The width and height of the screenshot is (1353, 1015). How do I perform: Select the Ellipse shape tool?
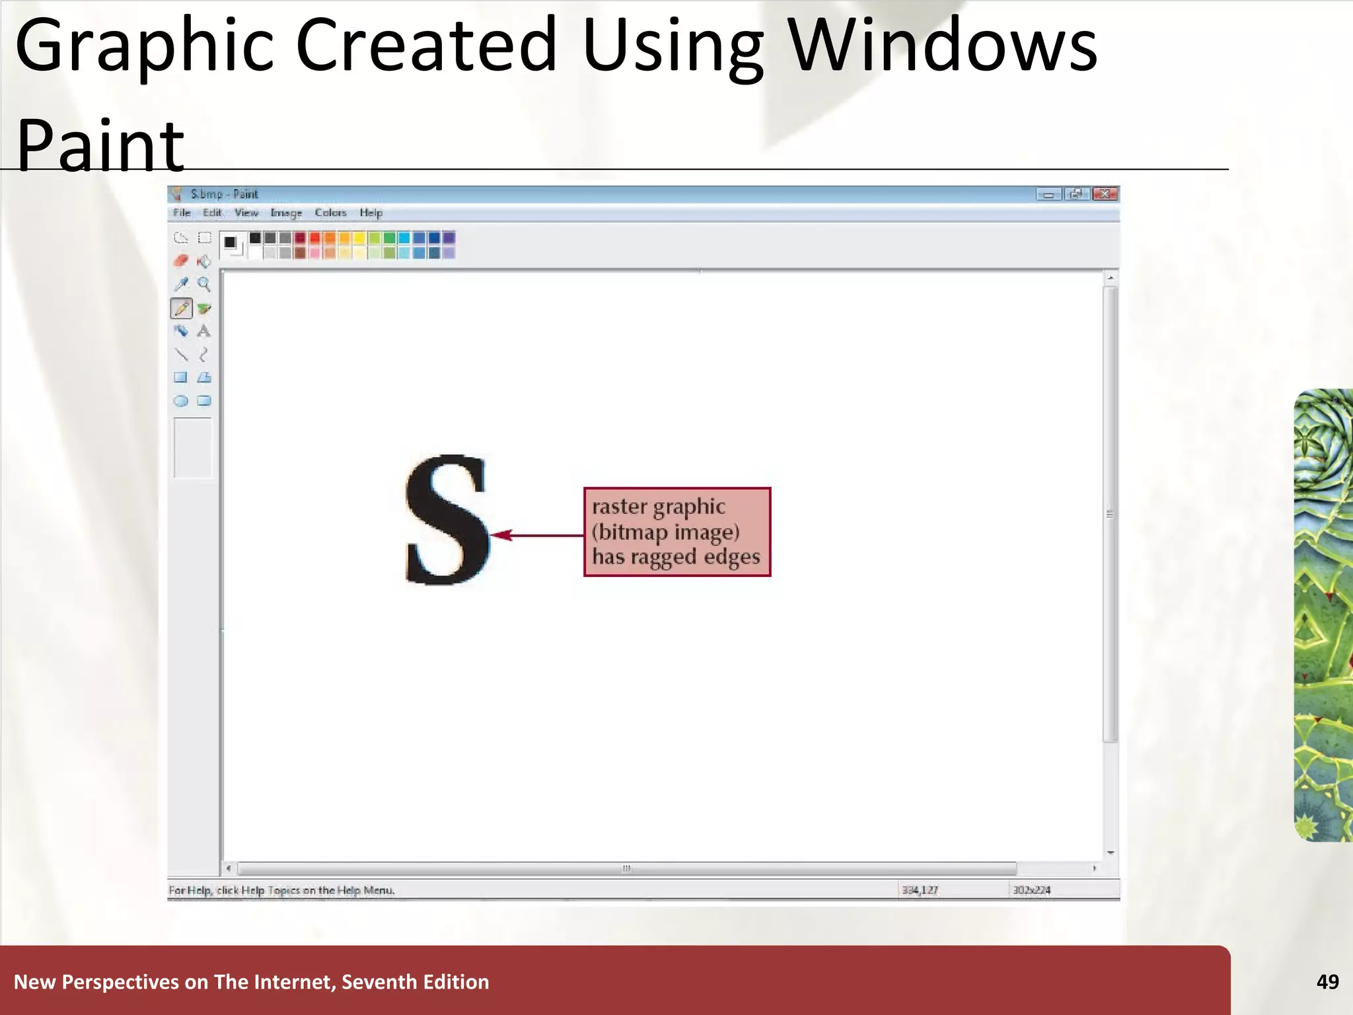[181, 401]
